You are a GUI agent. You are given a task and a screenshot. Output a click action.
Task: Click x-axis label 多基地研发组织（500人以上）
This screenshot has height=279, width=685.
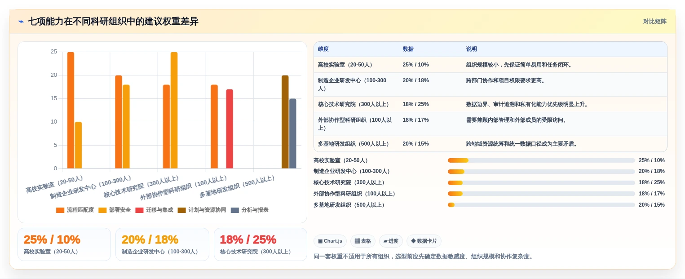tap(237, 187)
